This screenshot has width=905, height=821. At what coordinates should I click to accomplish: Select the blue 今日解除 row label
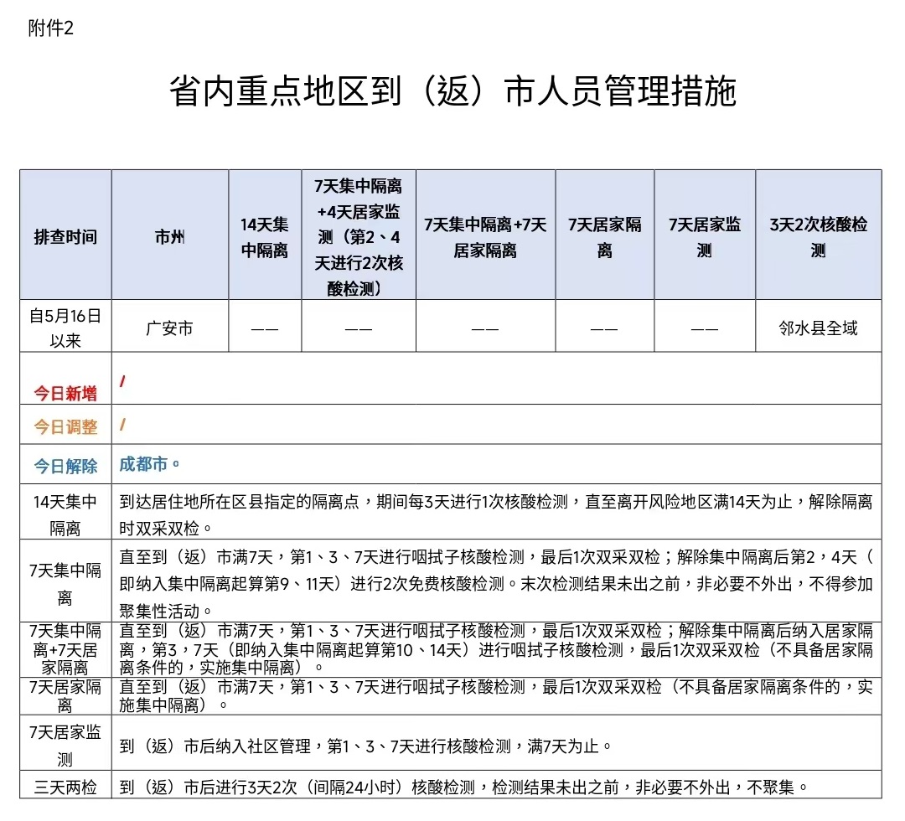(65, 466)
